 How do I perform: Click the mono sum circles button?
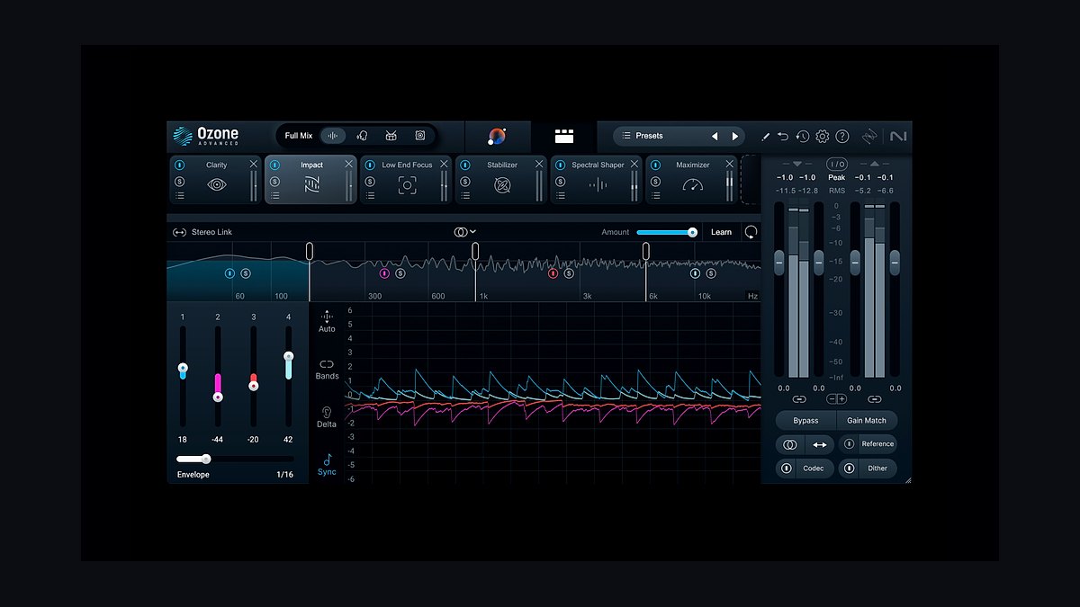coord(789,444)
